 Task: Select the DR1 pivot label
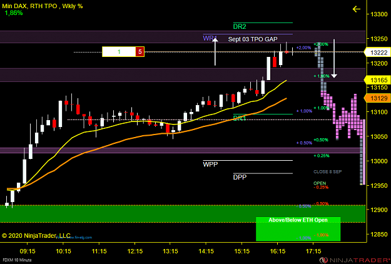[x=240, y=118]
